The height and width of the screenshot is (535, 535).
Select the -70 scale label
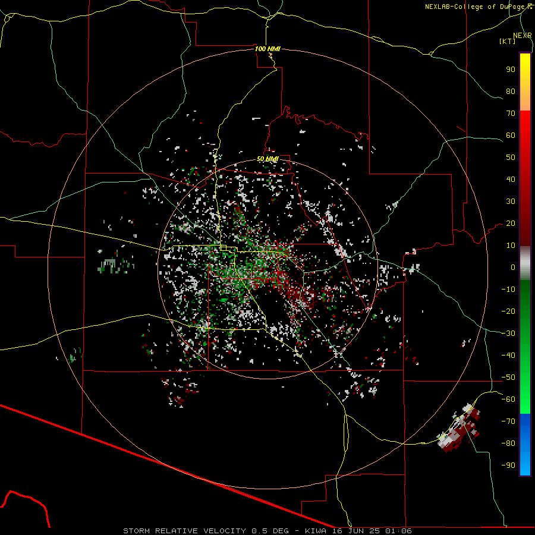click(x=508, y=421)
